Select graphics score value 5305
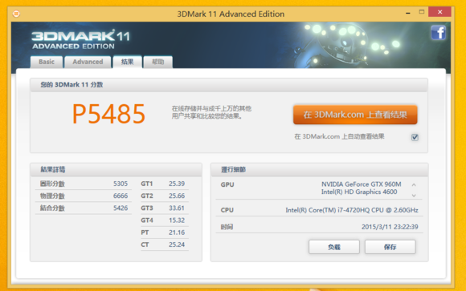The height and width of the screenshot is (291, 466). (121, 184)
